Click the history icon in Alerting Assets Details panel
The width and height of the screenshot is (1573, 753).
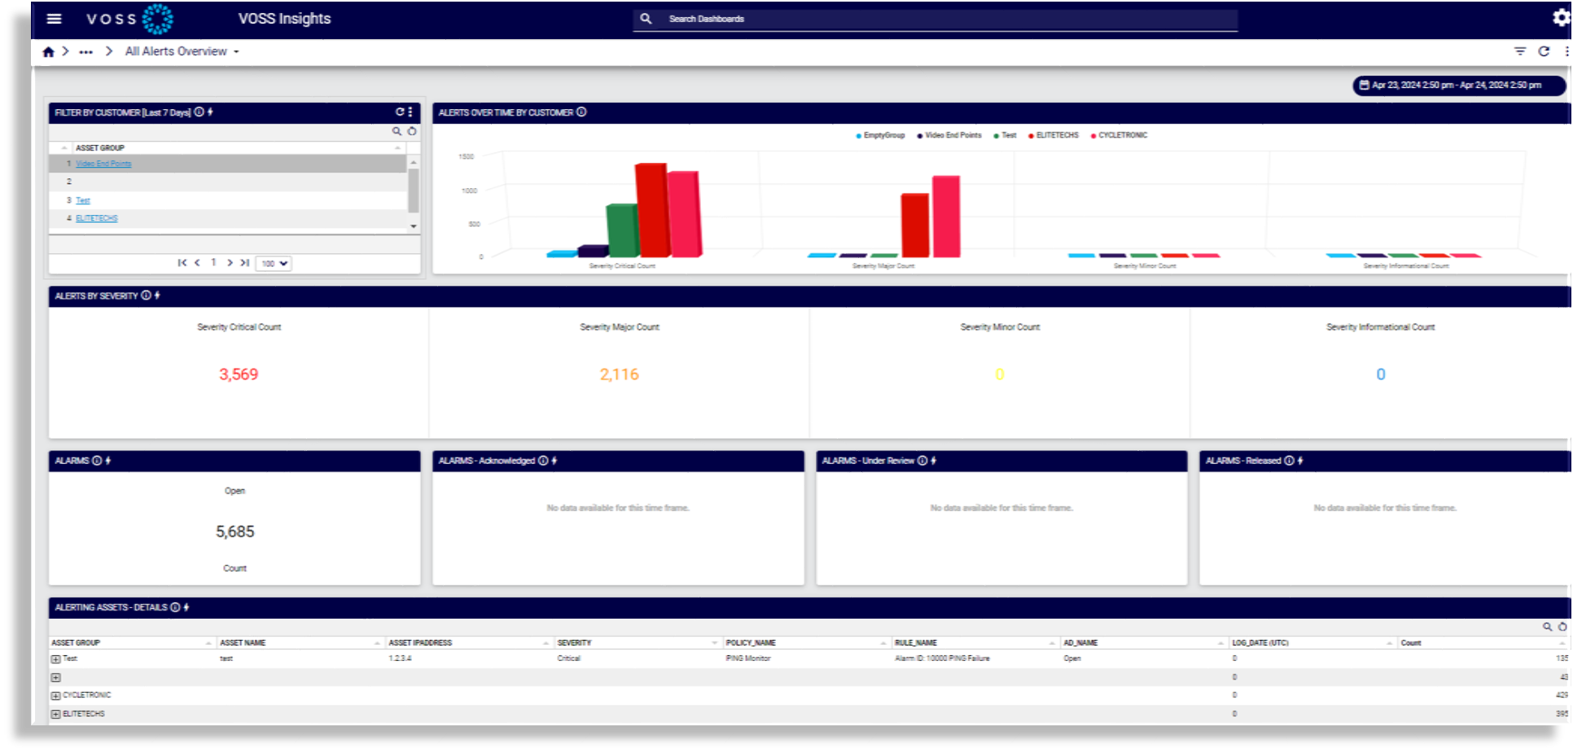1561,627
